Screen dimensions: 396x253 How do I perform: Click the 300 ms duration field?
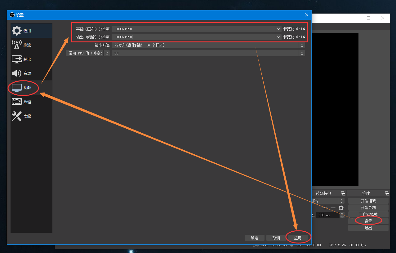tap(328, 215)
